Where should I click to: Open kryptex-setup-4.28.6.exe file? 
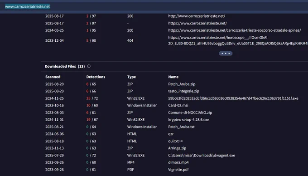pyautogui.click(x=188, y=120)
